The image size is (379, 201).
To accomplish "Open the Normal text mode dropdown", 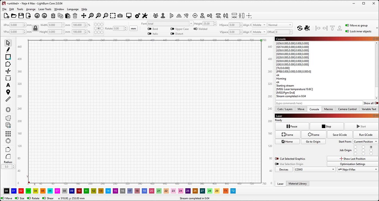I will [280, 25].
